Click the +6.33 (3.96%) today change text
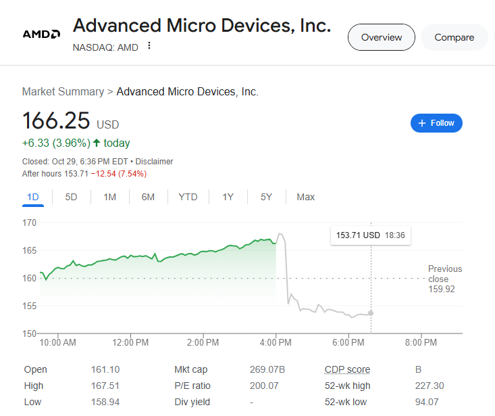 coord(76,143)
